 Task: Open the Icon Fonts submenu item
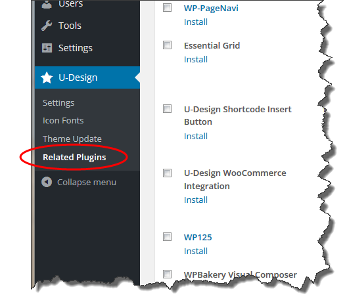coord(63,121)
